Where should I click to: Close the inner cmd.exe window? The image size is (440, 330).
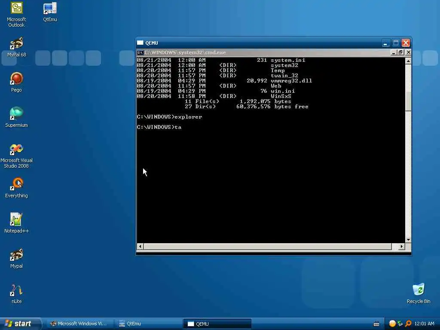coord(408,52)
